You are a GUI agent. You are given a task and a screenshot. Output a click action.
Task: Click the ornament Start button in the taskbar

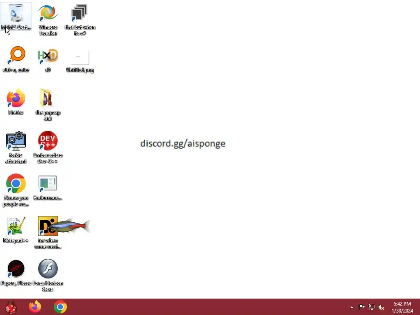tap(11, 307)
